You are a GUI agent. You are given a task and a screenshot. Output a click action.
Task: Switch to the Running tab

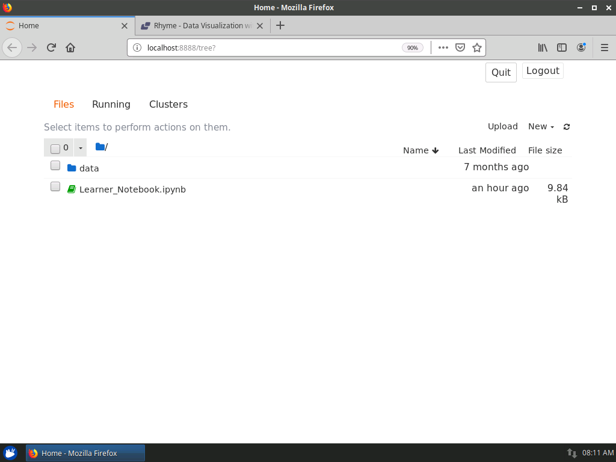click(111, 105)
